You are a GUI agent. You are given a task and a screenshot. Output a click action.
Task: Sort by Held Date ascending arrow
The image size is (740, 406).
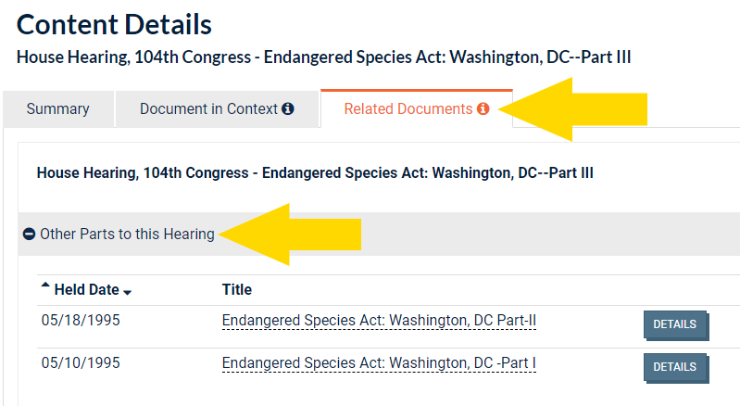46,285
